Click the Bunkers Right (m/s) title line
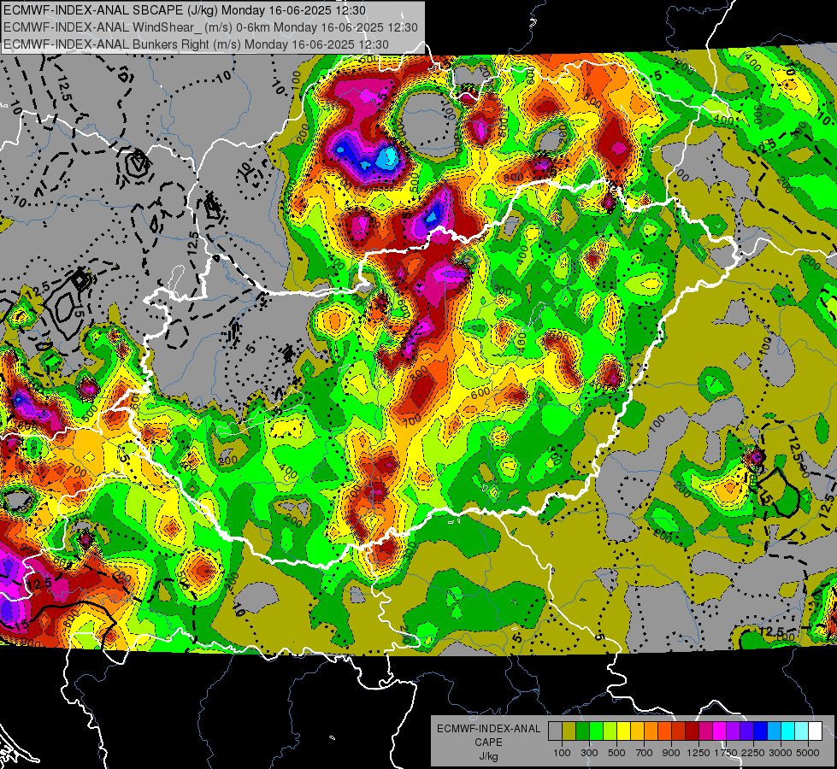Image resolution: width=837 pixels, height=769 pixels. 196,44
